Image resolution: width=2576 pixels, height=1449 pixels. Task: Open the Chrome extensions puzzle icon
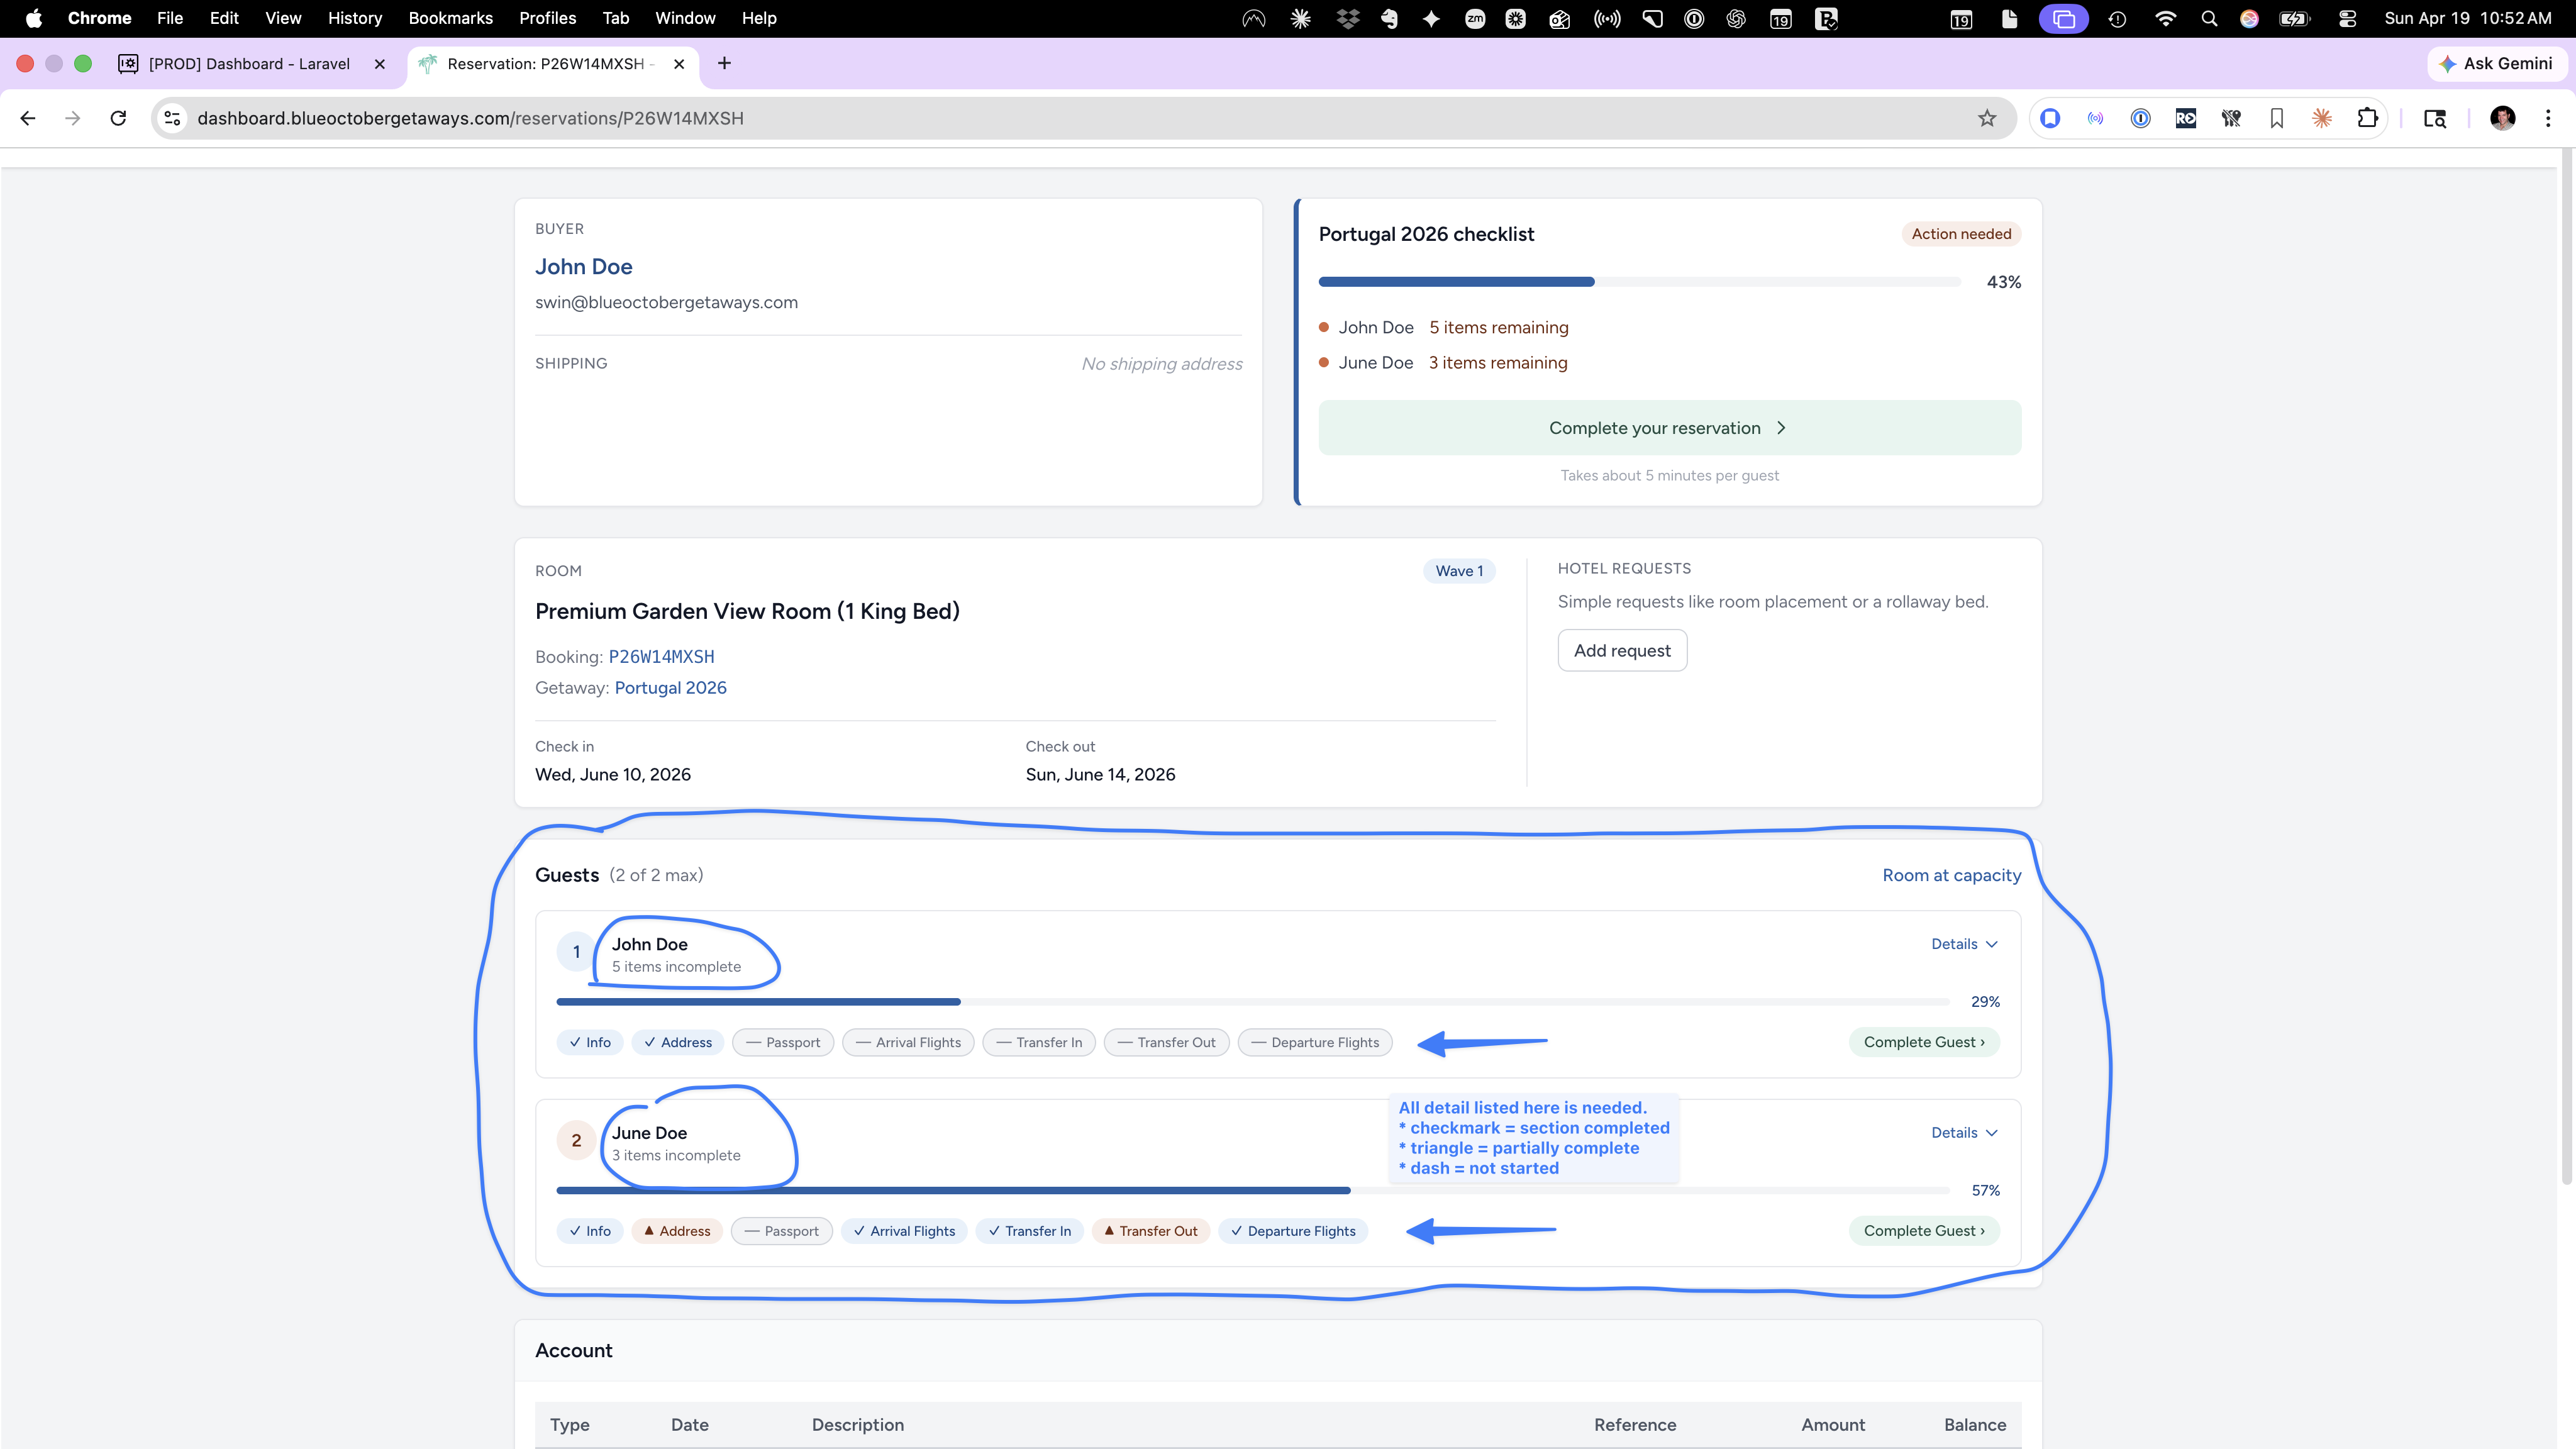pos(2367,118)
